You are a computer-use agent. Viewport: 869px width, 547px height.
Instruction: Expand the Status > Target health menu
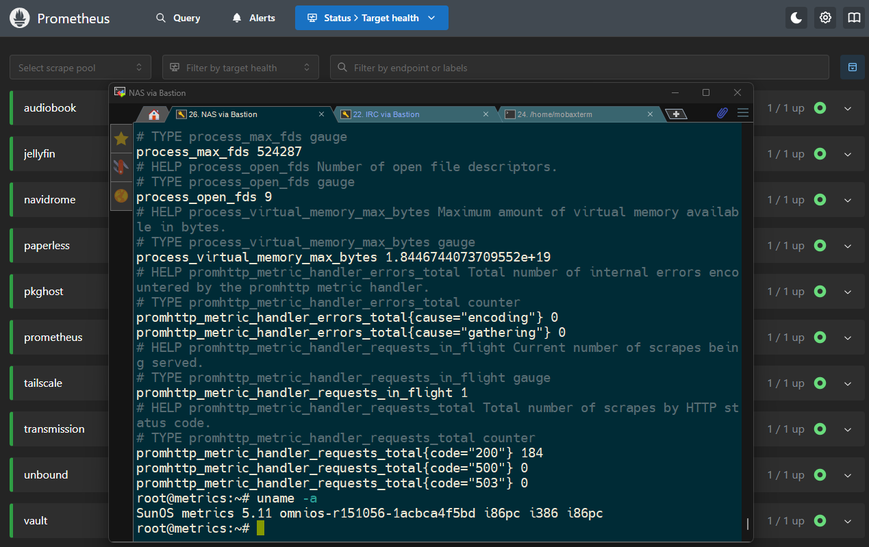click(x=371, y=18)
